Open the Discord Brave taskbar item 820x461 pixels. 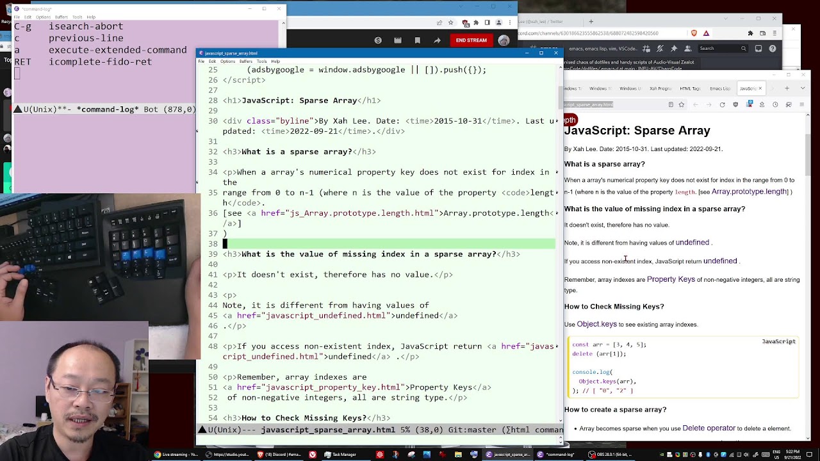[279, 455]
